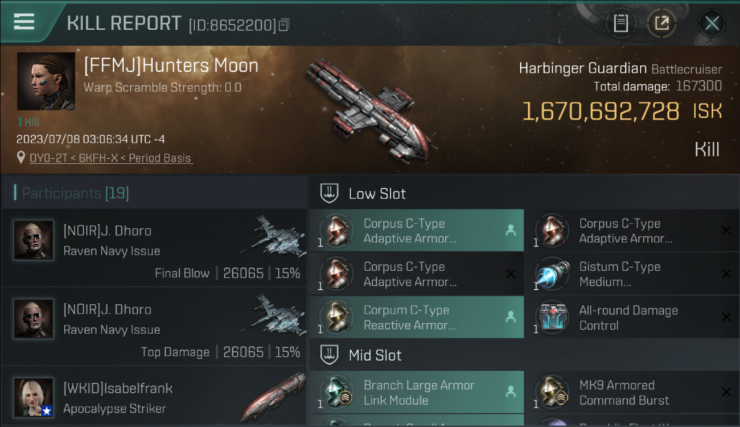
Task: Copy the kill report ID icon
Action: [x=284, y=24]
